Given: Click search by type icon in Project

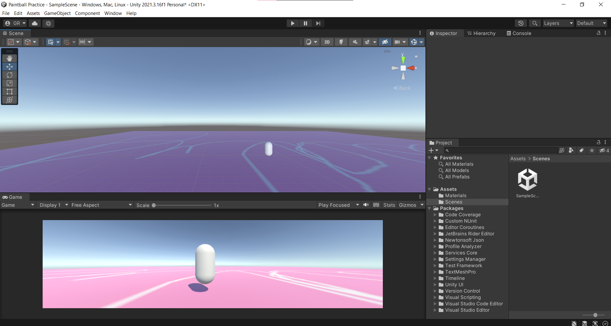Looking at the screenshot, I should click(x=571, y=150).
